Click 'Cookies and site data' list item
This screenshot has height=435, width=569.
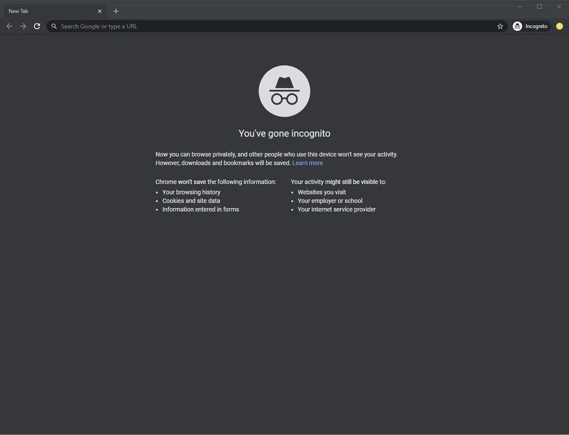coord(191,201)
